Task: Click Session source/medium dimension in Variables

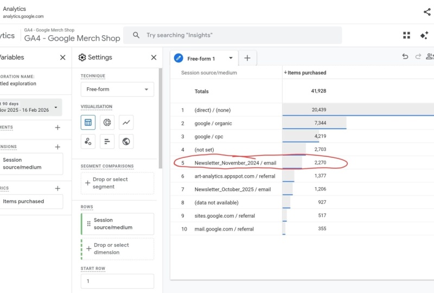Action: click(31, 164)
